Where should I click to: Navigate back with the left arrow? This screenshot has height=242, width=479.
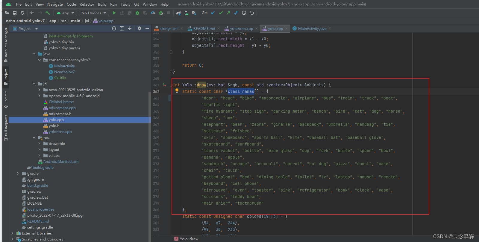32,13
